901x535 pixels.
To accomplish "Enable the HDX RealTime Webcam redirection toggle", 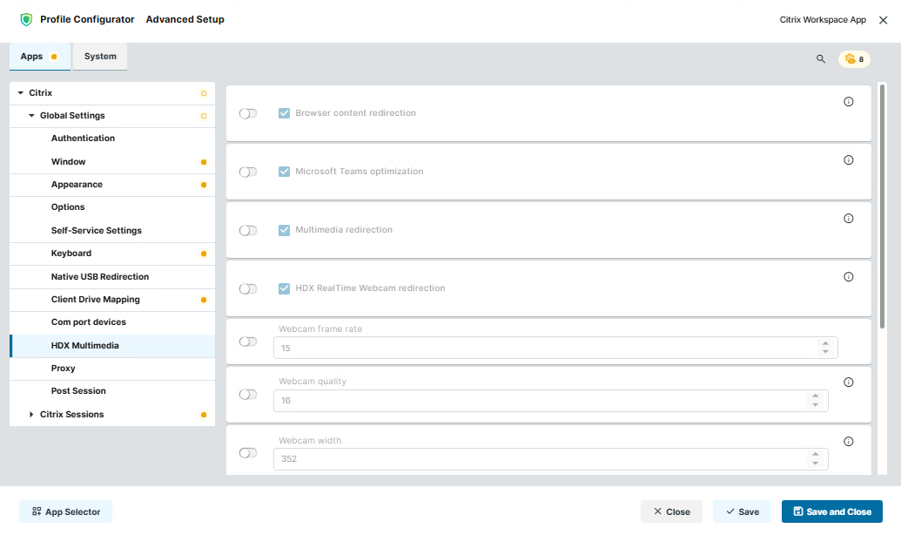I will coord(247,288).
